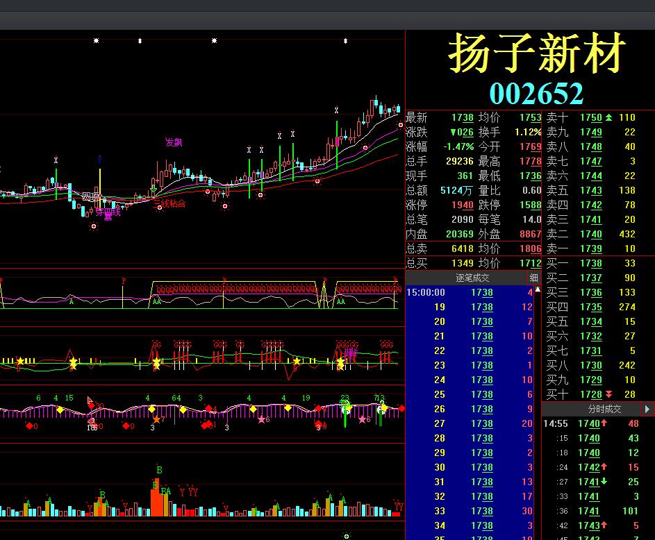Select the 买四 1735 order row
The width and height of the screenshot is (655, 540).
(x=598, y=307)
